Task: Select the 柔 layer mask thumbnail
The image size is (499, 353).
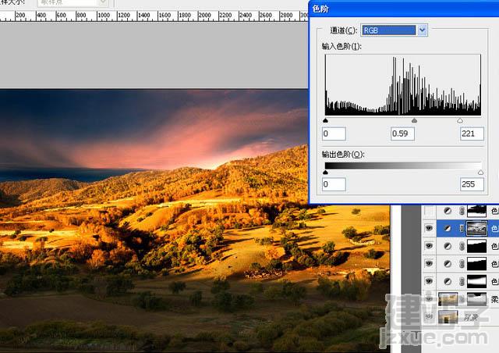Action: click(476, 299)
